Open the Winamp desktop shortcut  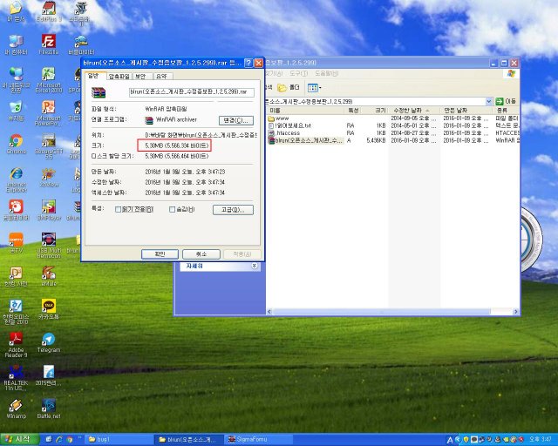16,409
